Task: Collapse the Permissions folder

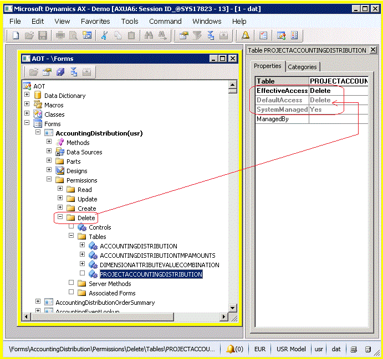Action: [49, 179]
